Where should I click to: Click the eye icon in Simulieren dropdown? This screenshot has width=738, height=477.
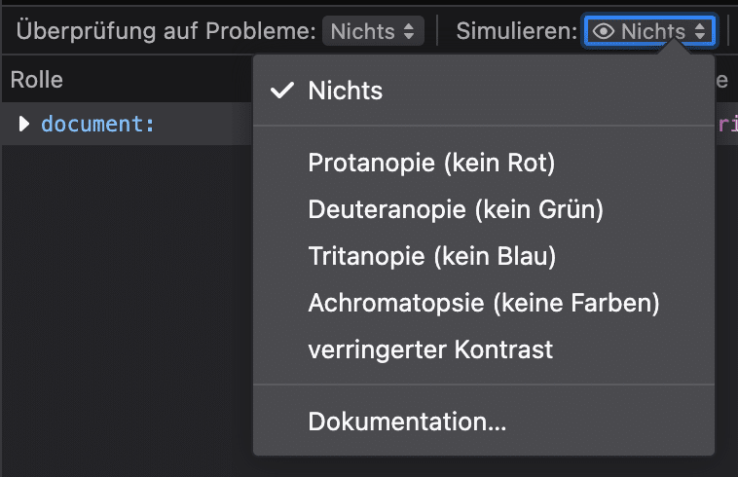click(604, 31)
